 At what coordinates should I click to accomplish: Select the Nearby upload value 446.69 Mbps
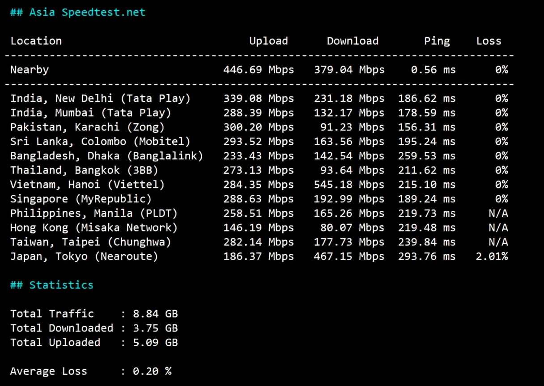click(259, 70)
